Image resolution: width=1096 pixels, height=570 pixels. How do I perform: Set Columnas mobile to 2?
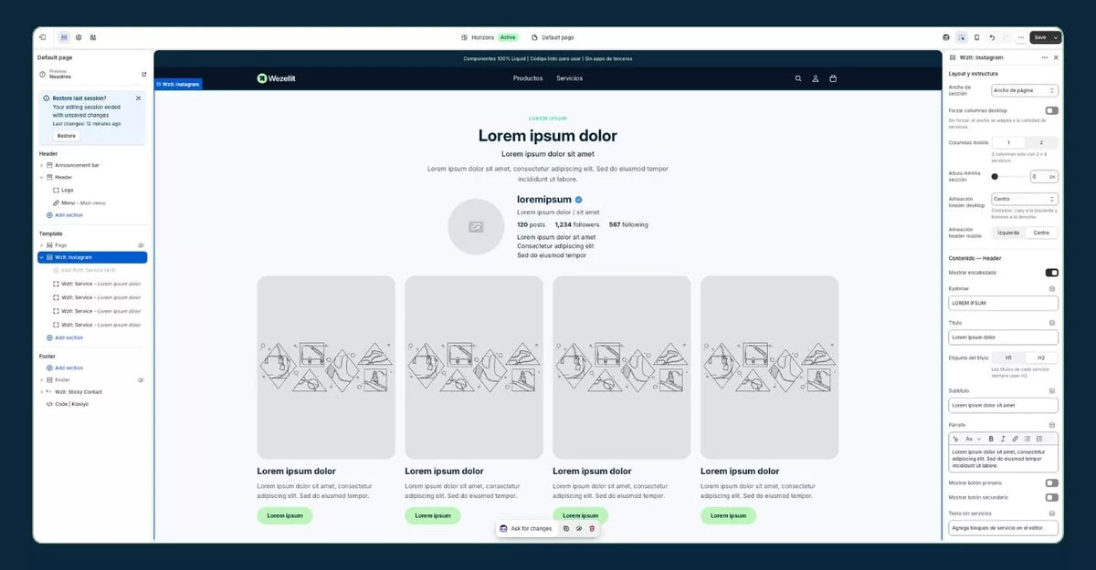[1041, 142]
